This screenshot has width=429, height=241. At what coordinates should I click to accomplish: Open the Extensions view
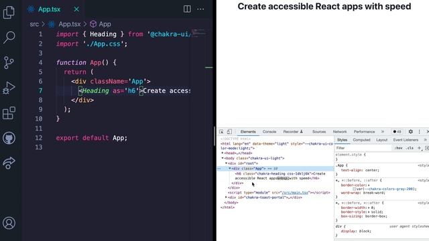point(9,113)
